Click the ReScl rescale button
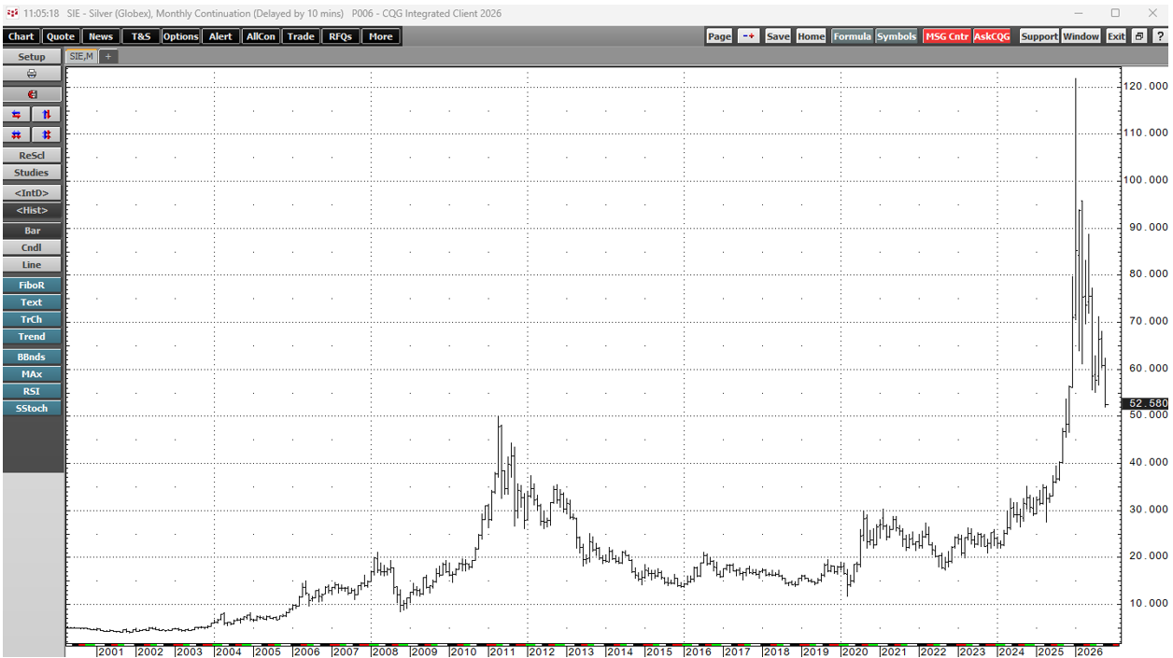The width and height of the screenshot is (1173, 658). click(32, 155)
